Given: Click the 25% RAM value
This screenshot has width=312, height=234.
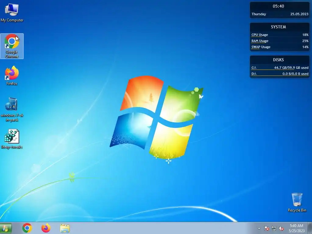Looking at the screenshot, I should pyautogui.click(x=305, y=41).
